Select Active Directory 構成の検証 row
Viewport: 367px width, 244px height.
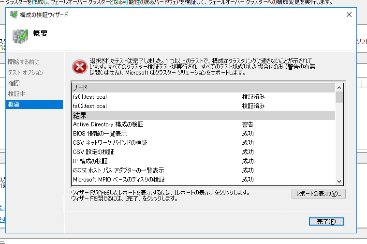point(204,124)
